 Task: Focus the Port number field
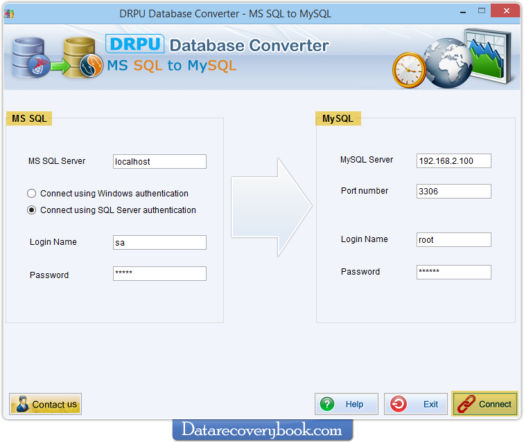tap(453, 191)
